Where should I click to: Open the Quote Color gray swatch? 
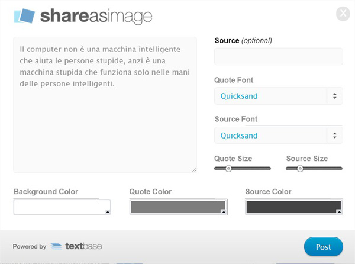pos(179,207)
